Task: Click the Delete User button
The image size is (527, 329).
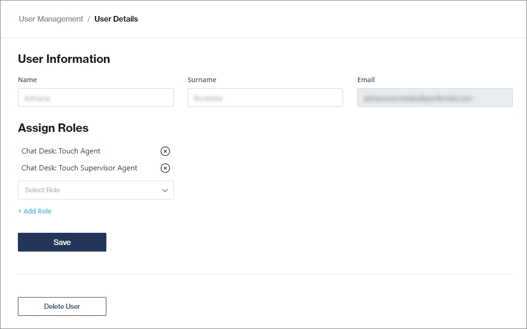Action: pyautogui.click(x=62, y=306)
